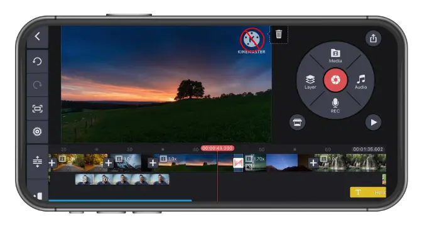Open the Layer menu
This screenshot has width=422, height=226.
(x=310, y=82)
